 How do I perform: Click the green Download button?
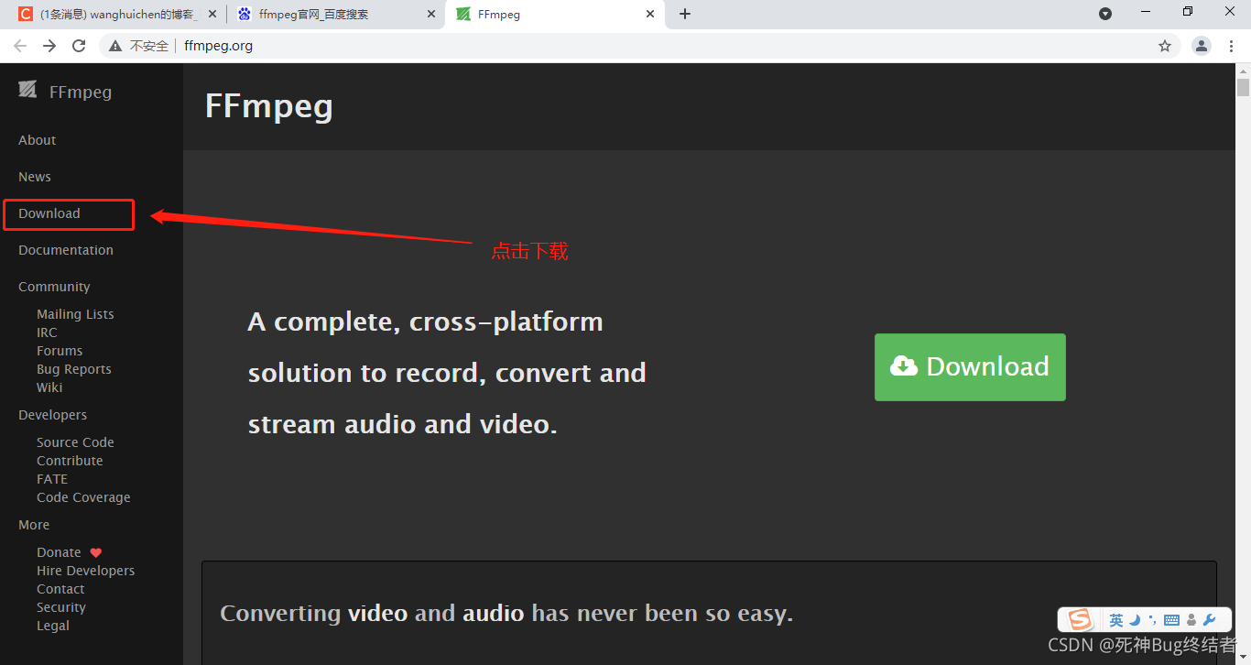click(x=970, y=367)
